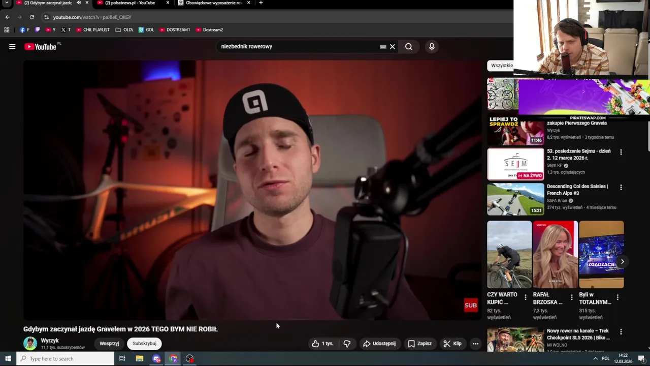
Task: Open the GOL bookmark
Action: tap(146, 30)
